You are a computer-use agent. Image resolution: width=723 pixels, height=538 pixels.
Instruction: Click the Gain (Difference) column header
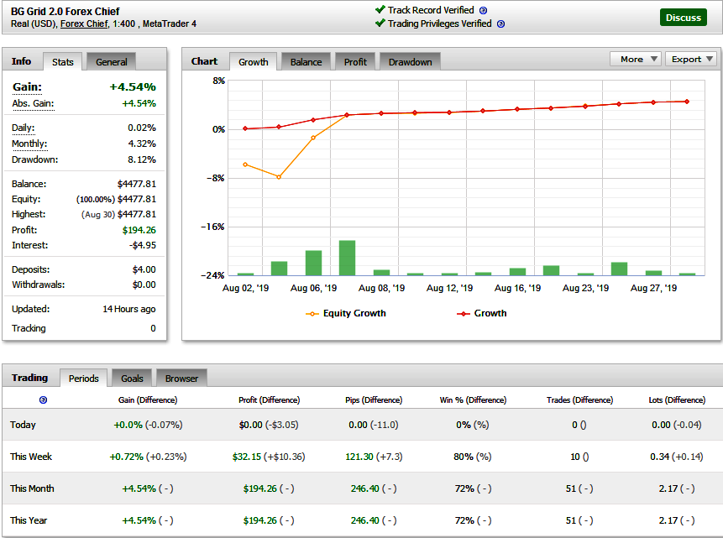tap(148, 400)
